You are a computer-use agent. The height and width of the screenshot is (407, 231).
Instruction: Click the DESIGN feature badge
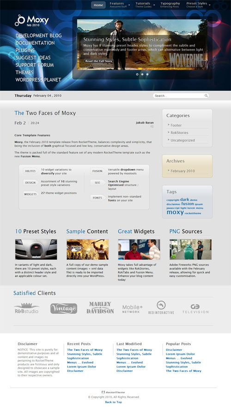click(30, 182)
